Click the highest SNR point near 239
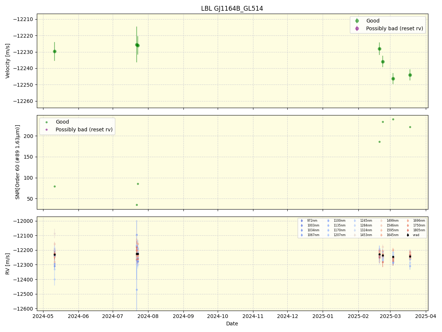442x332 pixels. click(x=393, y=119)
